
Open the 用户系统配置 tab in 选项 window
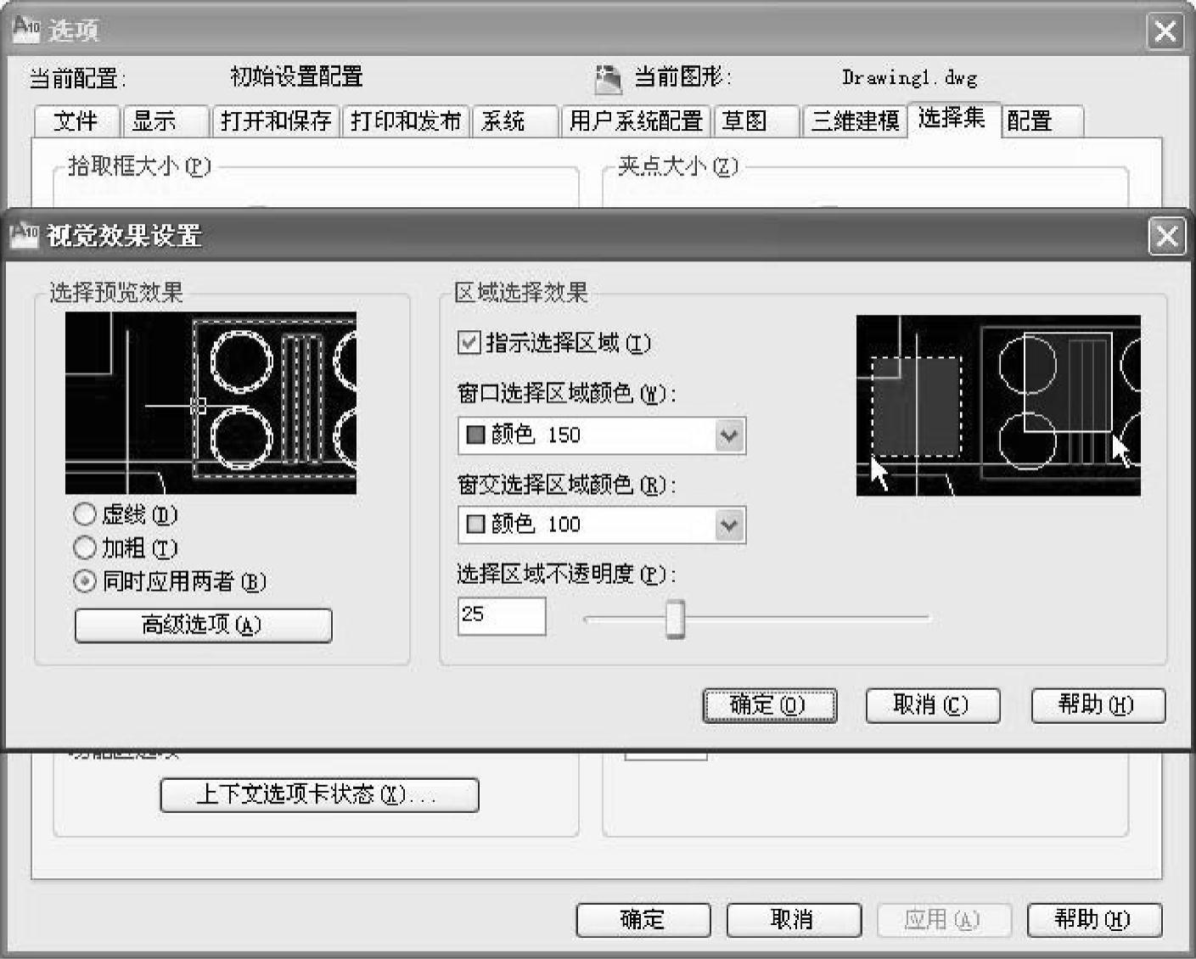tap(636, 121)
